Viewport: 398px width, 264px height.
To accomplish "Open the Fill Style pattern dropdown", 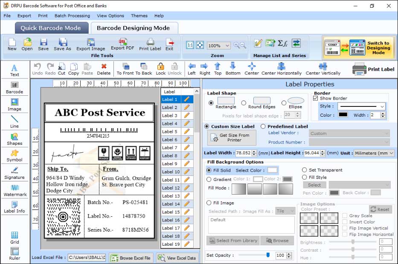I will coord(360,185).
